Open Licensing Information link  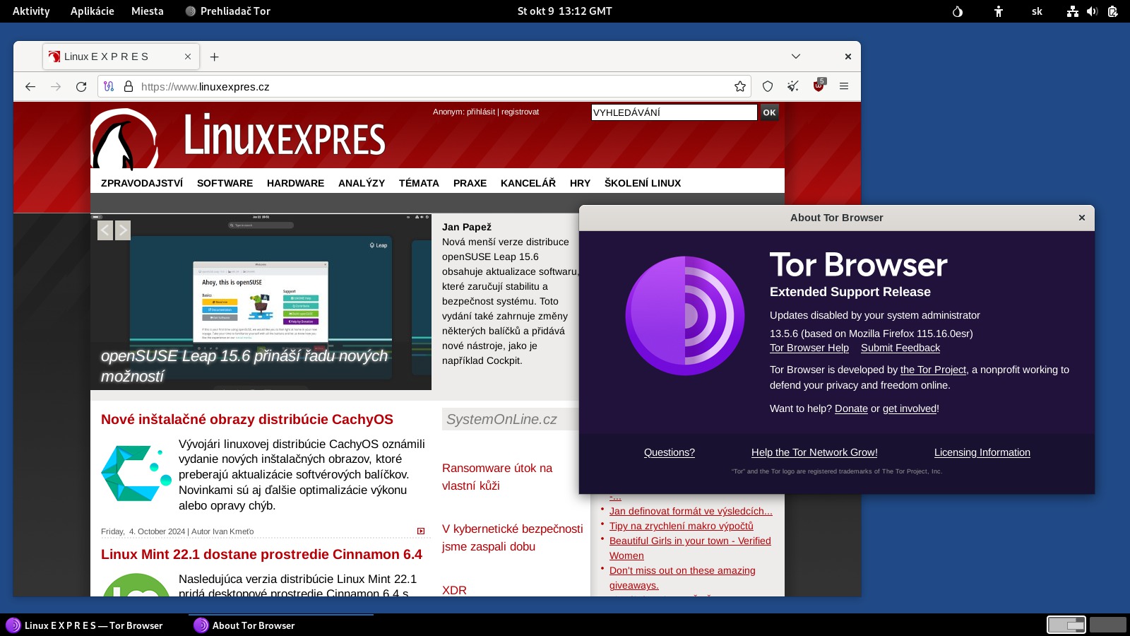[982, 452]
